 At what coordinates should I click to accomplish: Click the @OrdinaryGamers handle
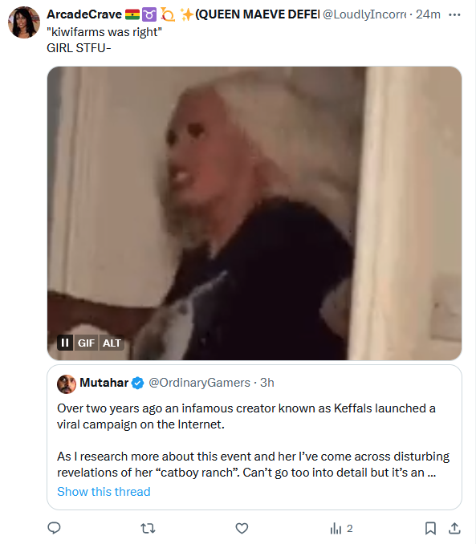(x=199, y=383)
